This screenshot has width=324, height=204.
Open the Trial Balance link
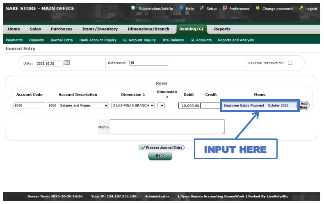173,40
